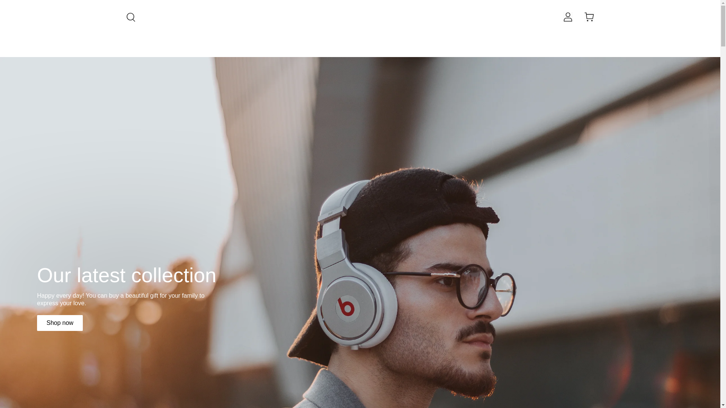Image resolution: width=726 pixels, height=408 pixels.
Task: Open the shopping cart icon
Action: point(589,17)
